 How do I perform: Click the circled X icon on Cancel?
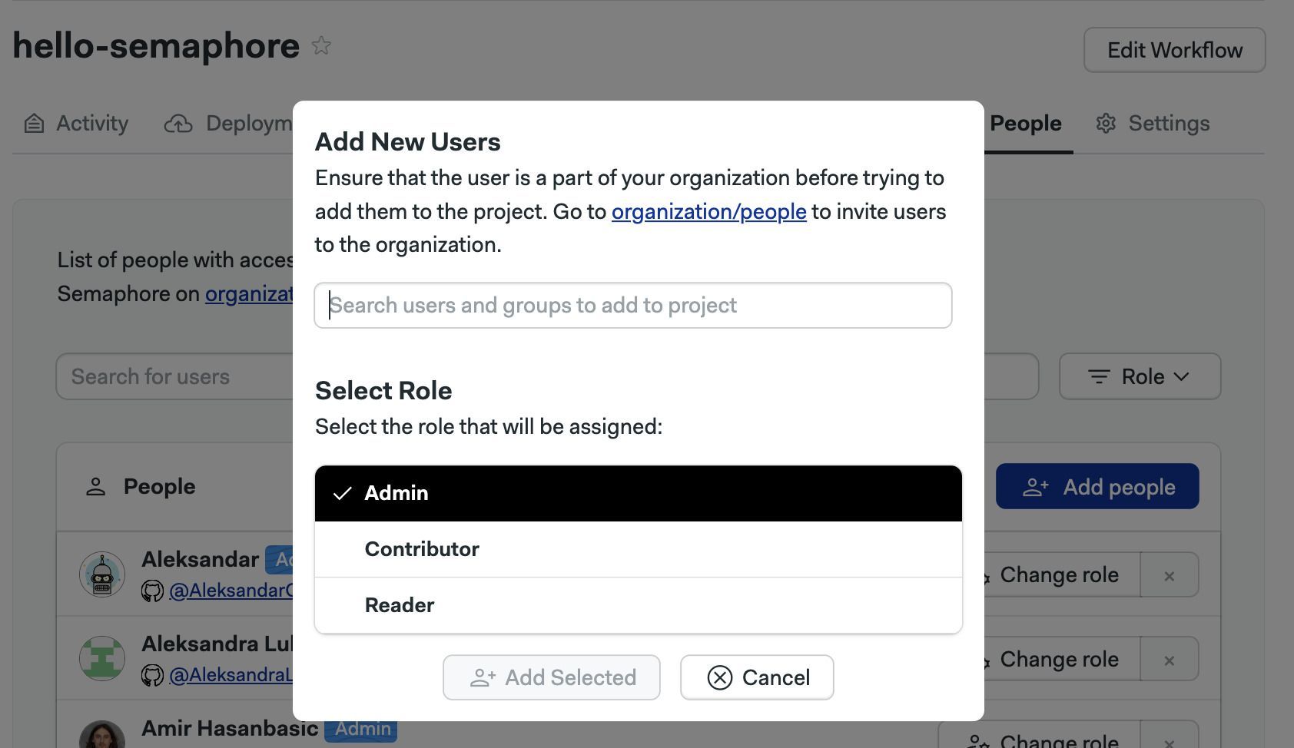pos(720,677)
